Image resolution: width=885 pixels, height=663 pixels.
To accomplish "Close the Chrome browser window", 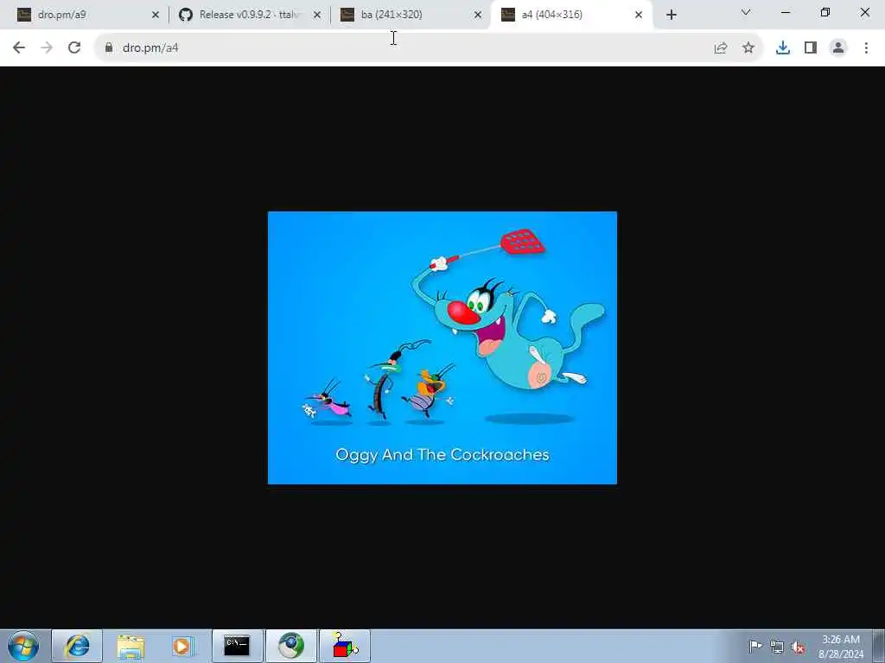I will tap(864, 12).
